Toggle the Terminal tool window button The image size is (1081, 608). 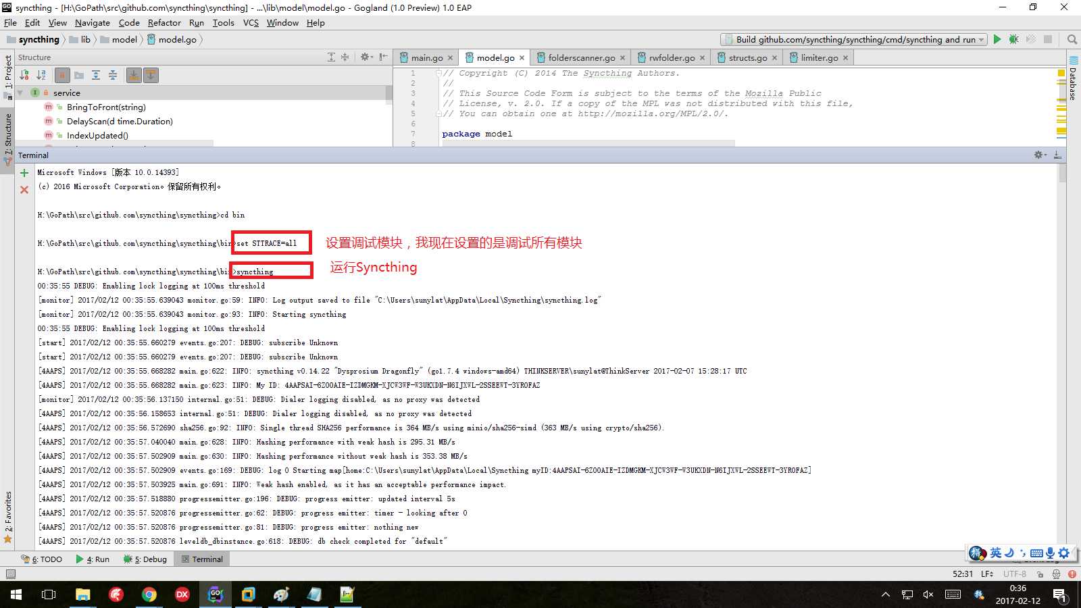(202, 559)
